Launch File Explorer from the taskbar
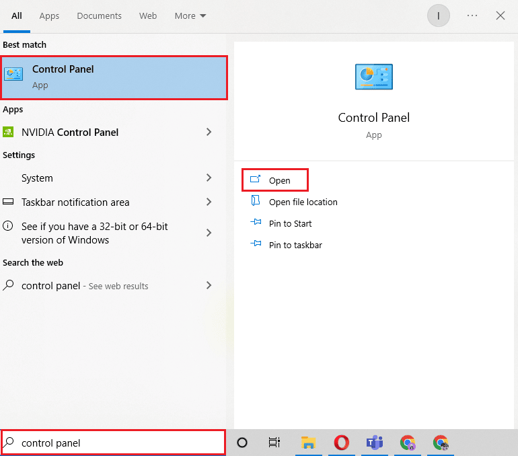This screenshot has height=456, width=518. pyautogui.click(x=308, y=443)
